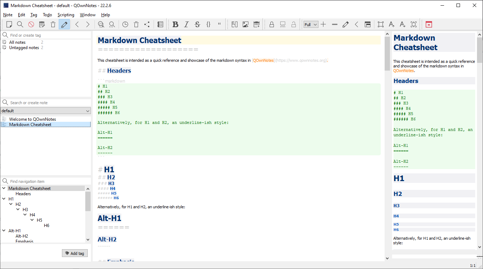
Task: Click the find text in note icon
Action: 112,24
